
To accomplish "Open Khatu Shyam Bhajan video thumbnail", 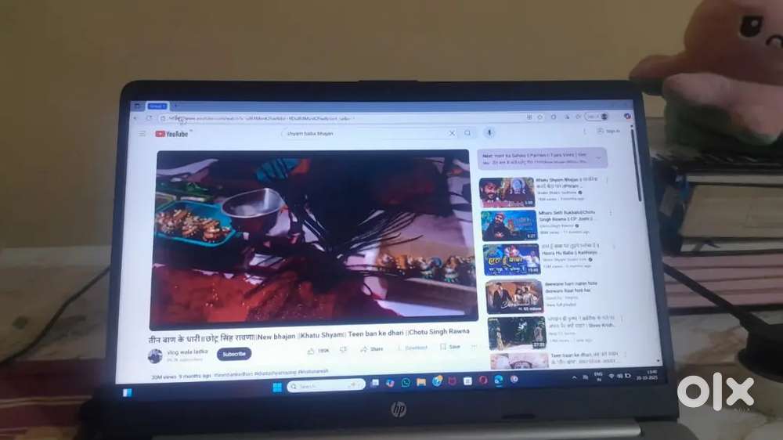I will click(x=507, y=193).
